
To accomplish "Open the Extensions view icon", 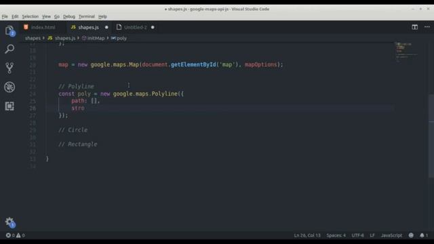I will pyautogui.click(x=9, y=106).
